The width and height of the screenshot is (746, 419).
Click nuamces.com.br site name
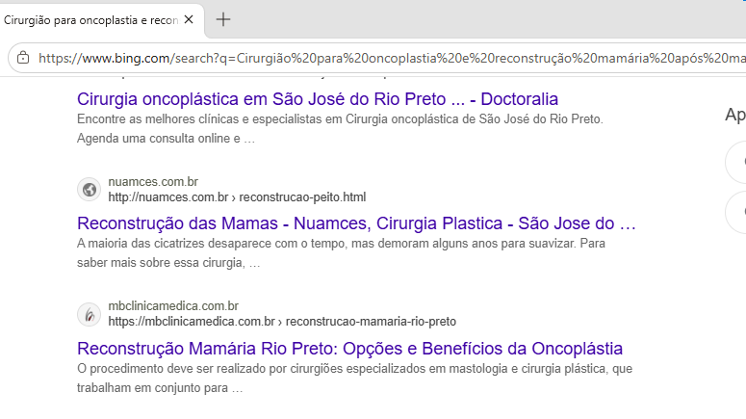click(153, 181)
